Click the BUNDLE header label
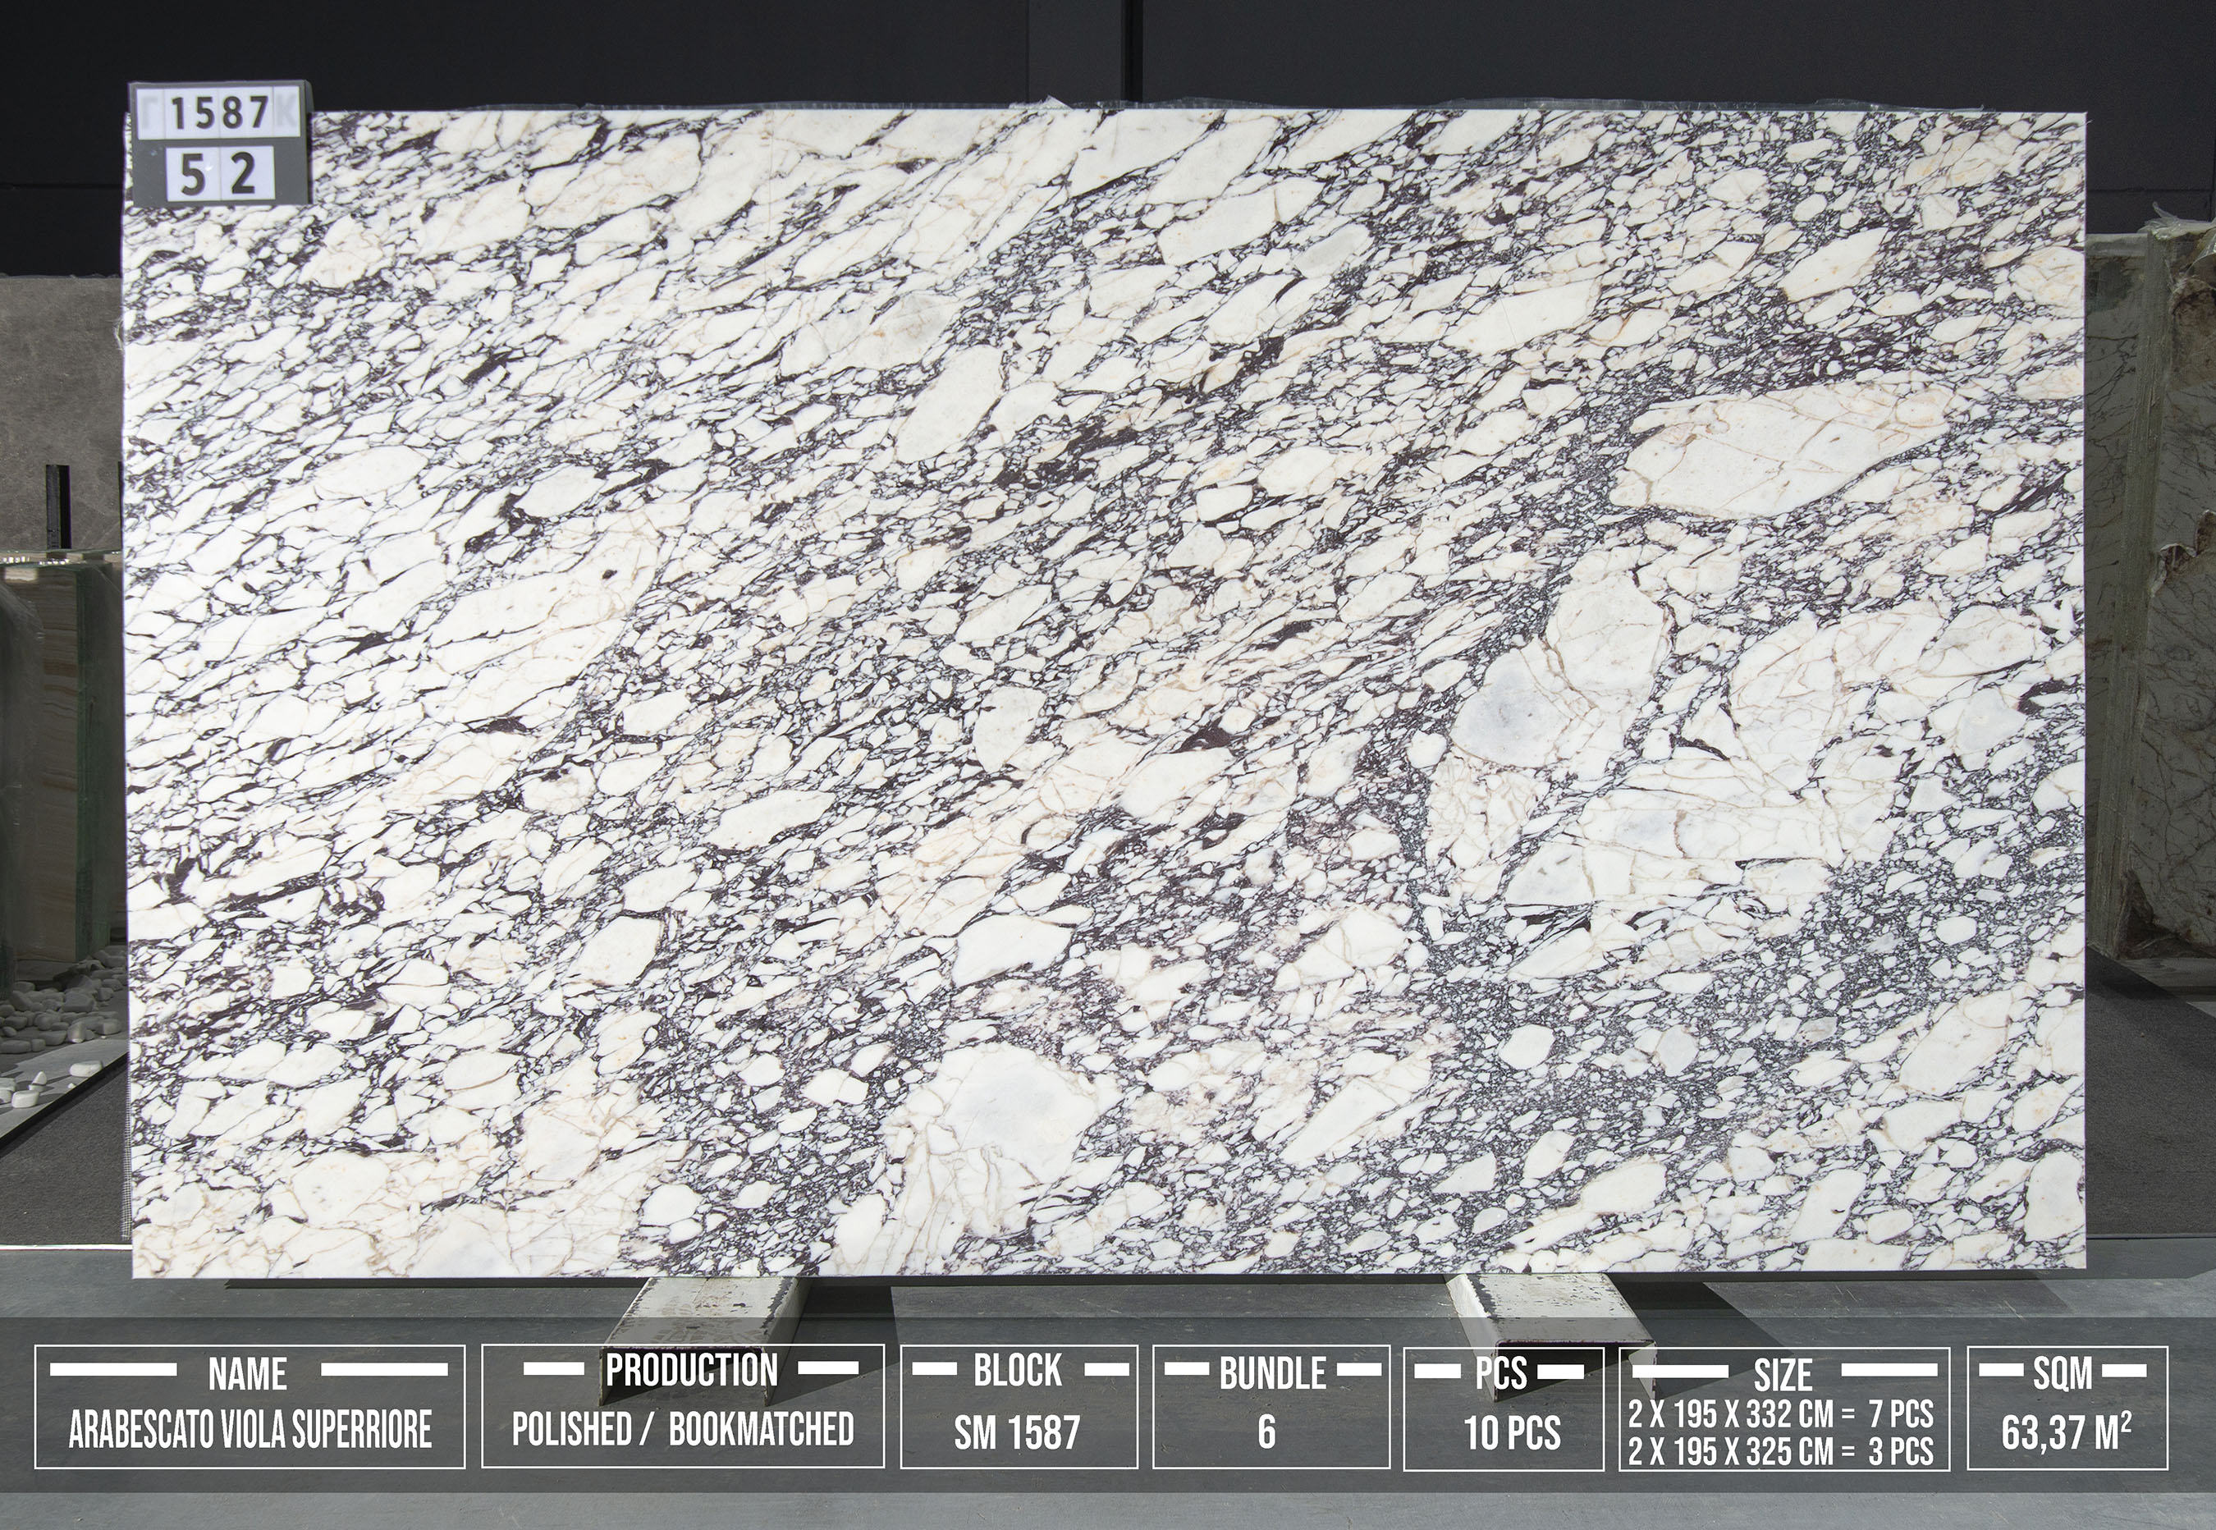The width and height of the screenshot is (2216, 1530). pyautogui.click(x=1272, y=1374)
